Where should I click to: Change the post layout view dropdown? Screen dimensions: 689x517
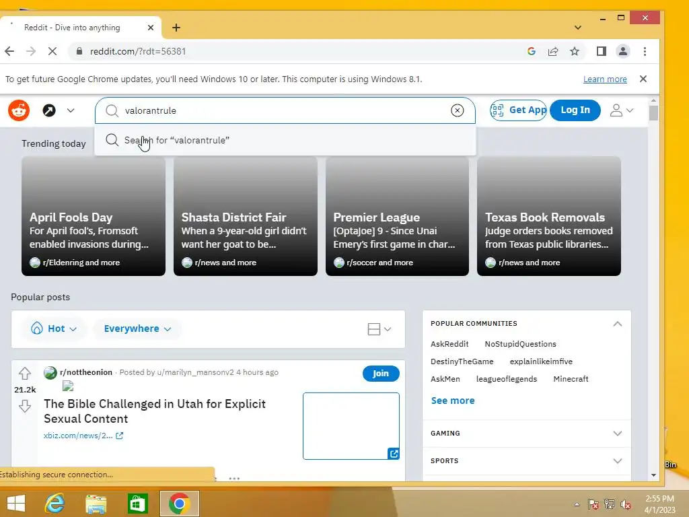(379, 329)
